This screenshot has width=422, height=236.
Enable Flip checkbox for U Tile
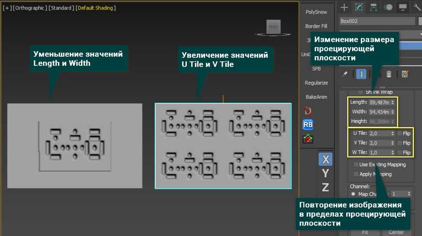tap(399, 133)
